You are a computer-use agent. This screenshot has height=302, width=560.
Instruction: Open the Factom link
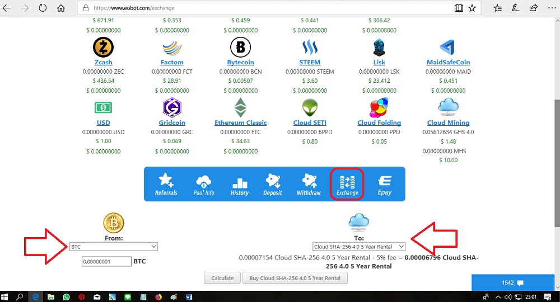[x=172, y=62]
